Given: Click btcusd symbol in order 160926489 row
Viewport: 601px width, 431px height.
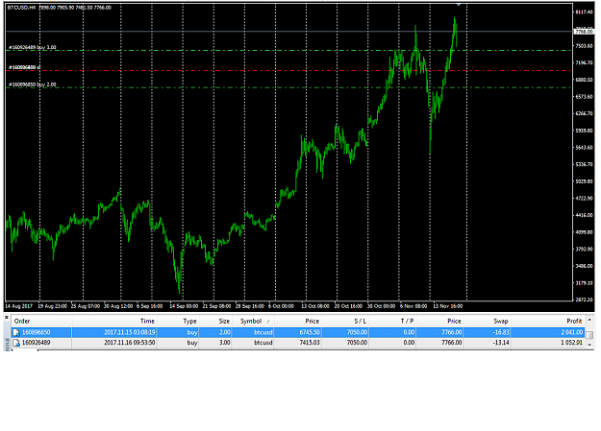Looking at the screenshot, I should [x=263, y=343].
